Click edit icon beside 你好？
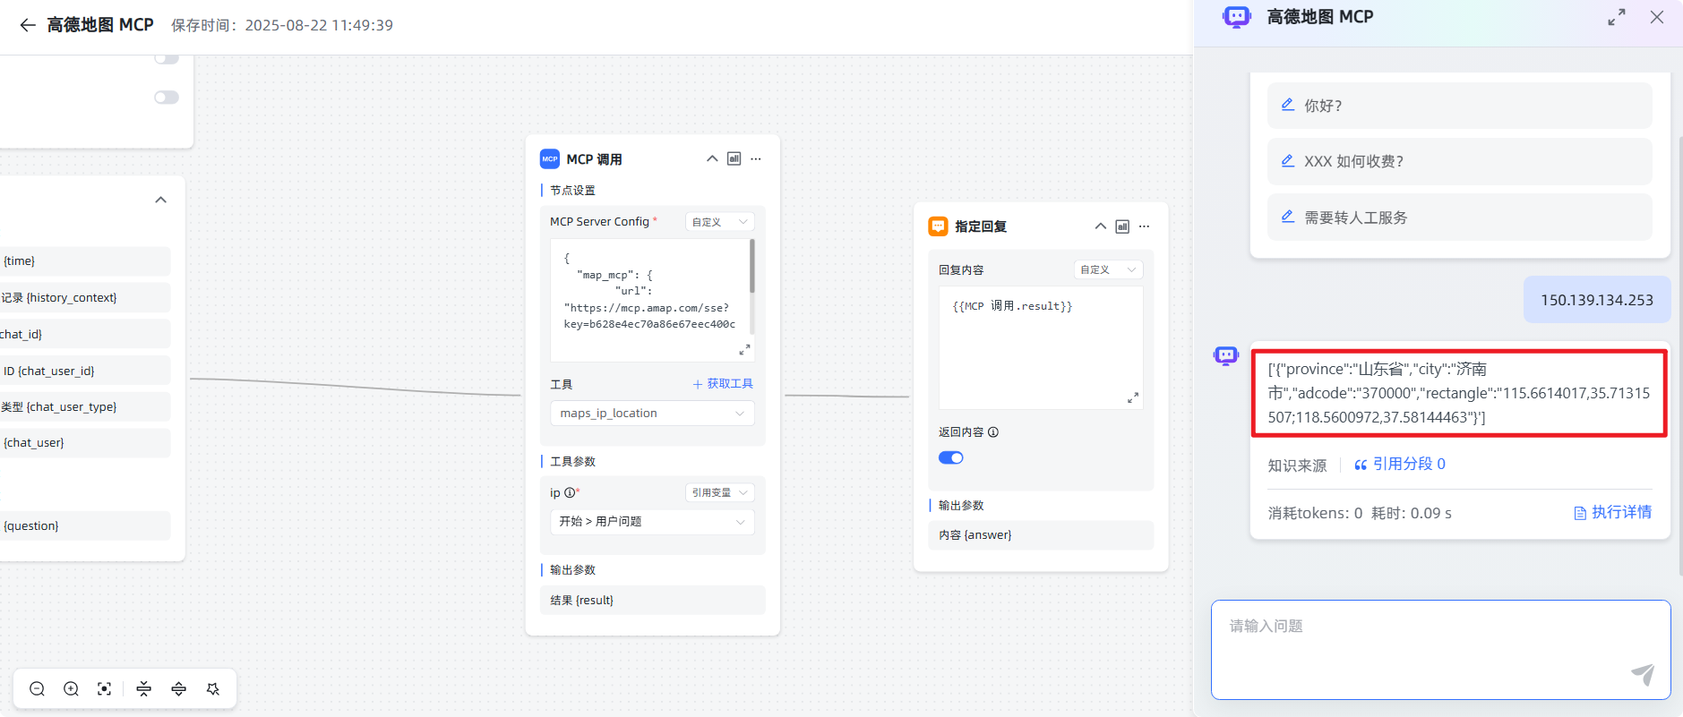This screenshot has width=1683, height=717. tap(1288, 105)
